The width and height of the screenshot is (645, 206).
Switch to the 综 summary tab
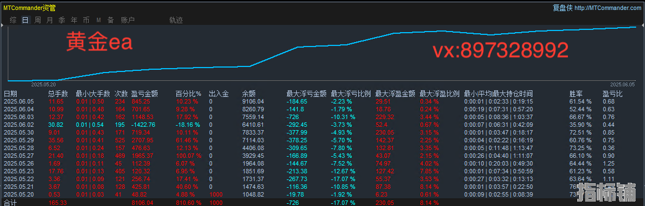[x=13, y=20]
